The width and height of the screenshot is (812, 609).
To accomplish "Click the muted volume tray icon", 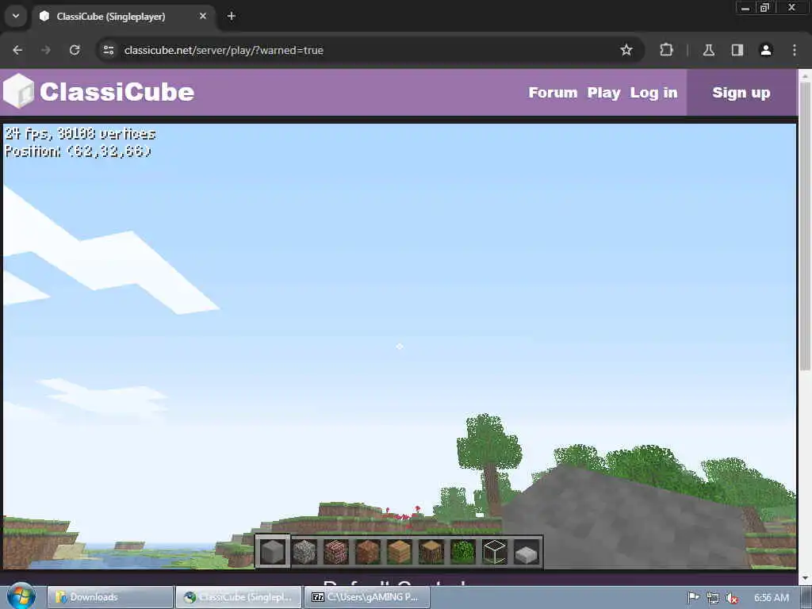I will coord(732,598).
